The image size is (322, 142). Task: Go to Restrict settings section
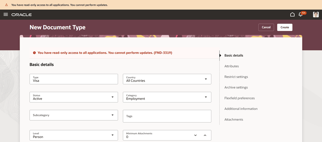(x=236, y=77)
